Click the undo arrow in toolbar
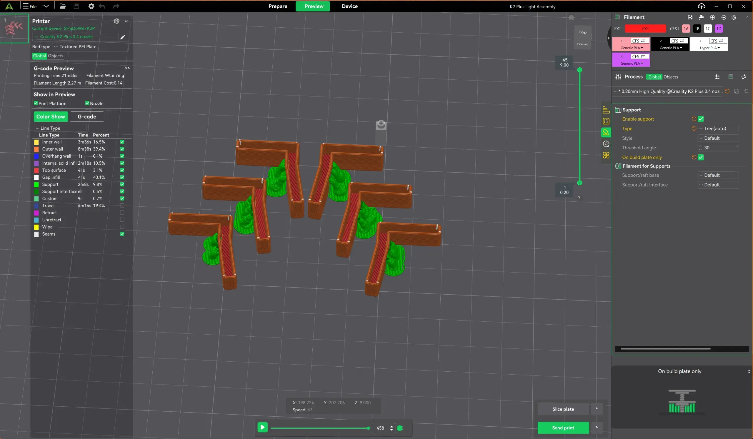Viewport: 753px width, 439px height. pos(102,6)
